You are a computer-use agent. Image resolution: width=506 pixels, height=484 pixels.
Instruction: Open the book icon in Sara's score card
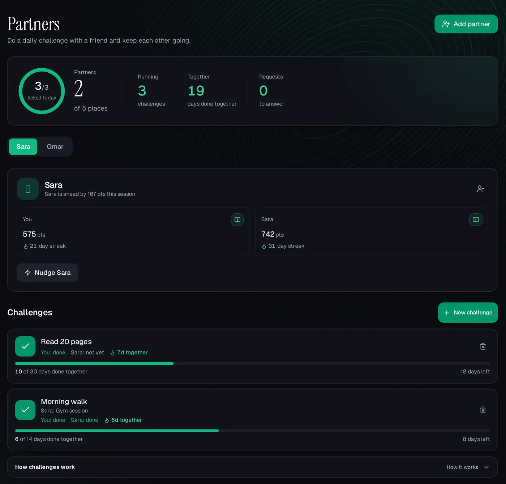[476, 219]
